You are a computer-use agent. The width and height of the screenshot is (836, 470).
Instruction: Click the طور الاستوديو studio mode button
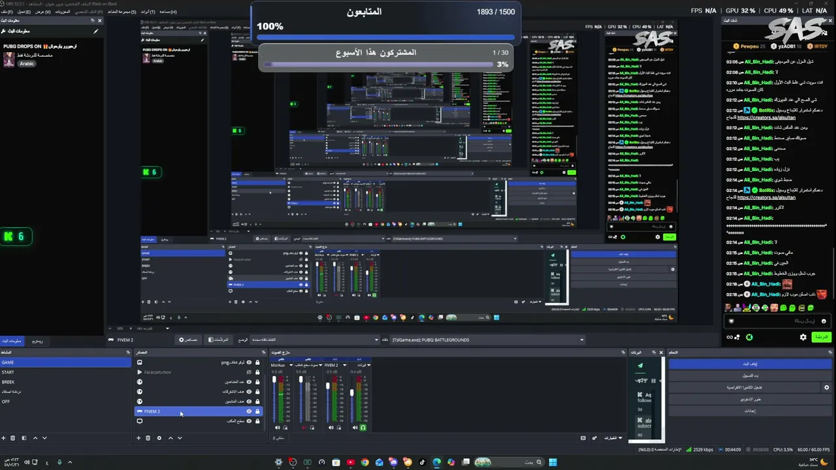point(750,399)
